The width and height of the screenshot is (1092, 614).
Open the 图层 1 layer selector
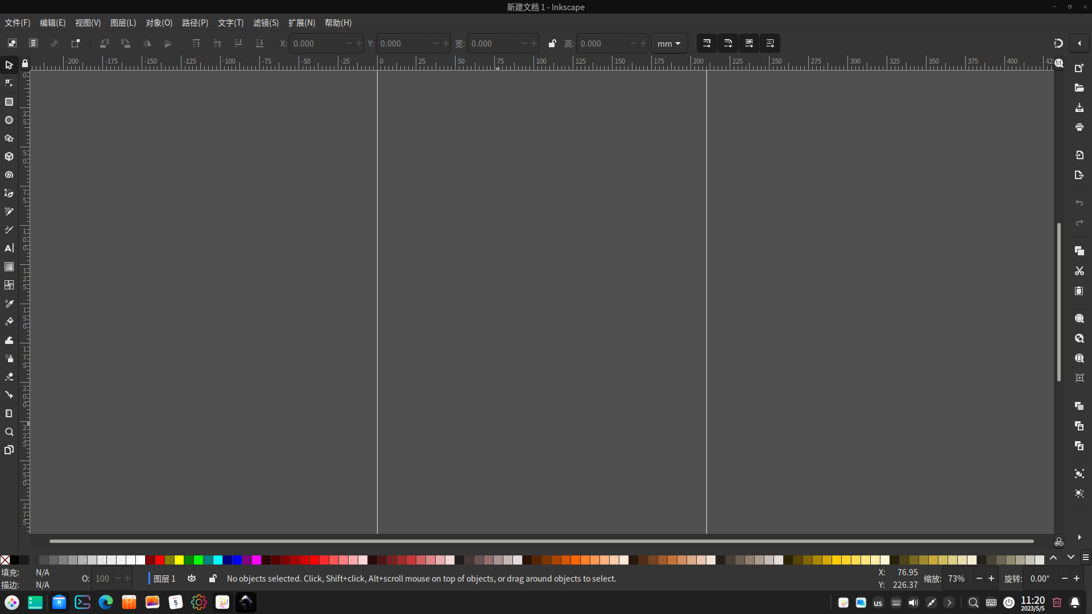pyautogui.click(x=164, y=578)
